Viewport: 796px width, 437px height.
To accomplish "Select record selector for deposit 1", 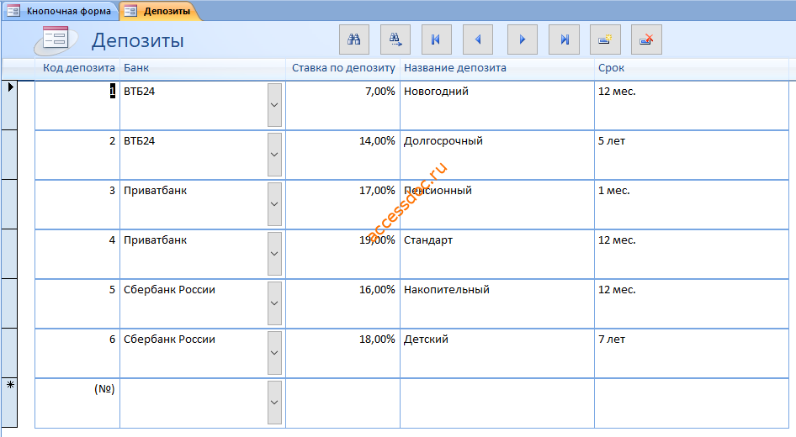I will [9, 105].
